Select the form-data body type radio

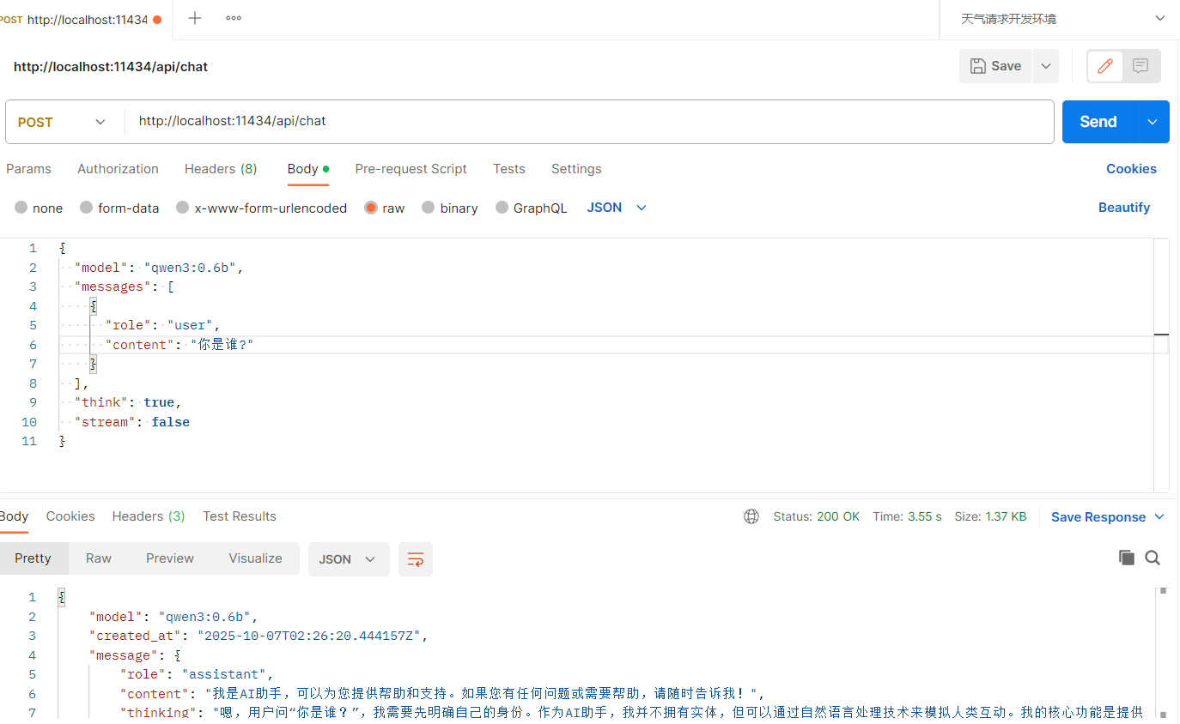click(86, 208)
